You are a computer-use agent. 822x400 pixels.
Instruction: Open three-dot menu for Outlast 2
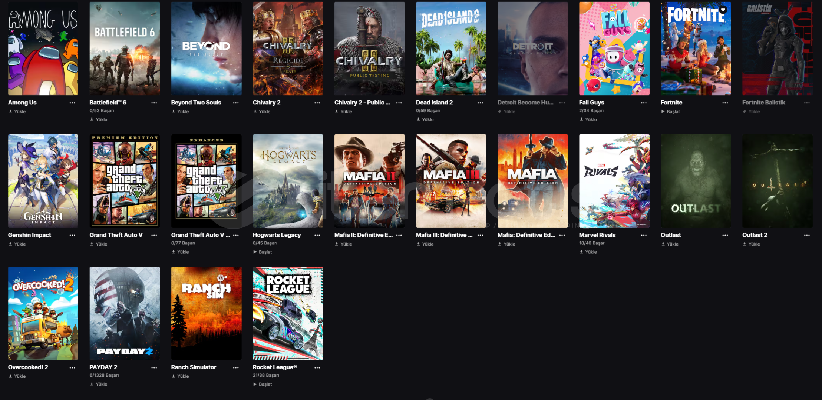pyautogui.click(x=806, y=235)
